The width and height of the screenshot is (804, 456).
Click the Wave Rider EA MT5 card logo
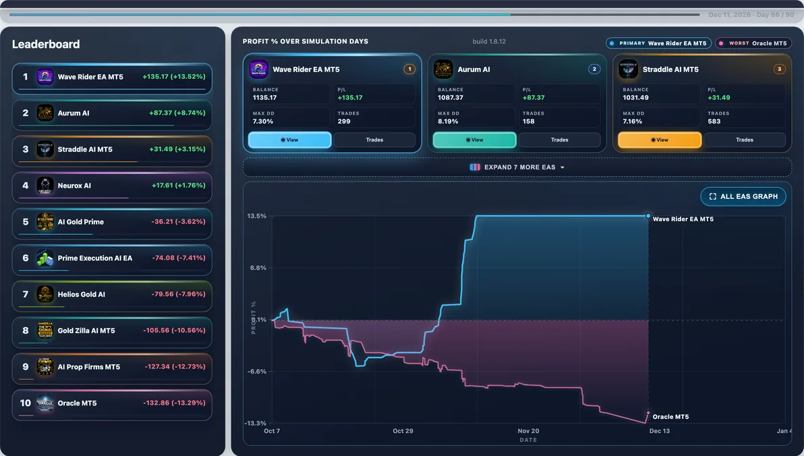258,69
